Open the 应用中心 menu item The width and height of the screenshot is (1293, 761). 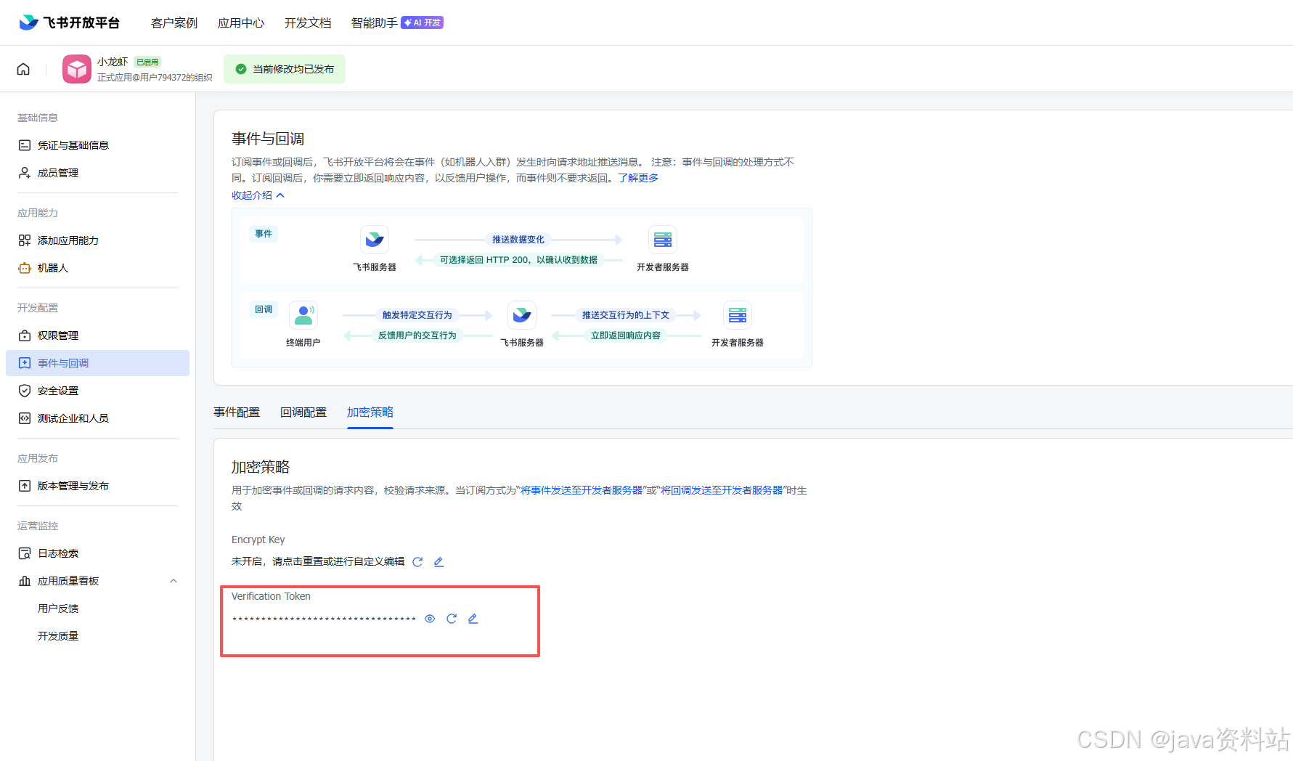240,22
